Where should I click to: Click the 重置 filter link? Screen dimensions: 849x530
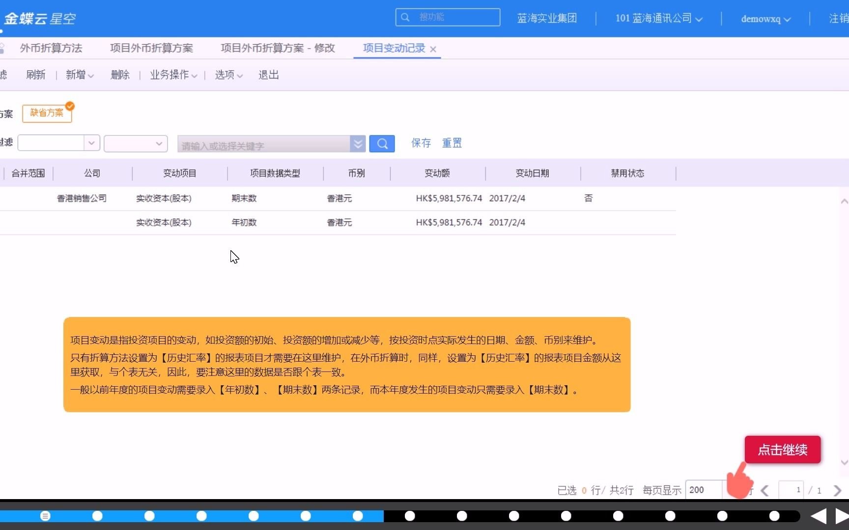point(452,143)
